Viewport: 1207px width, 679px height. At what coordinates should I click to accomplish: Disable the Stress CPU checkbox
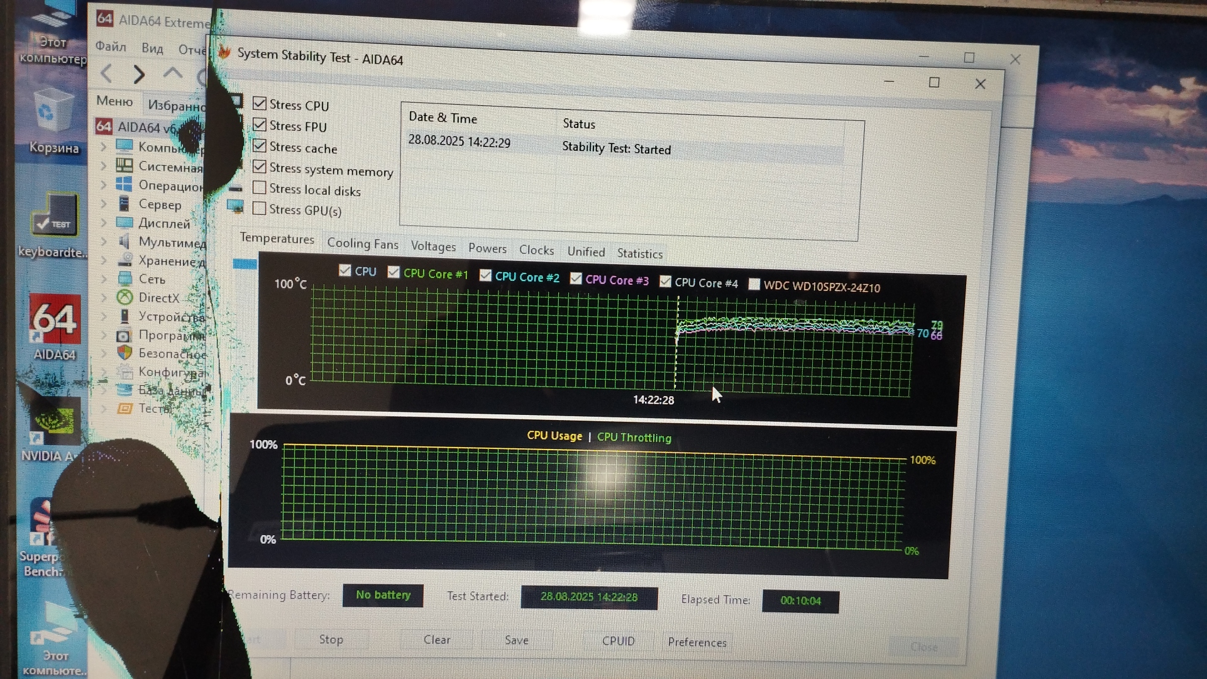(259, 104)
